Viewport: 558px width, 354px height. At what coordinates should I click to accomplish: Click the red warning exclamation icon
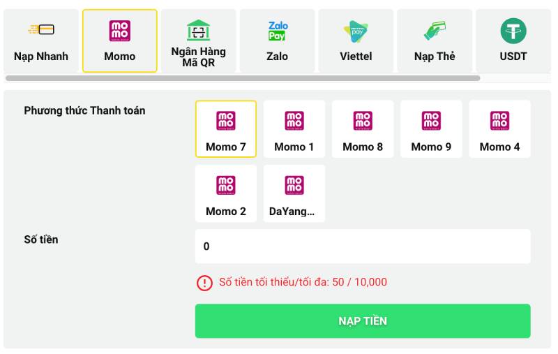tap(204, 283)
